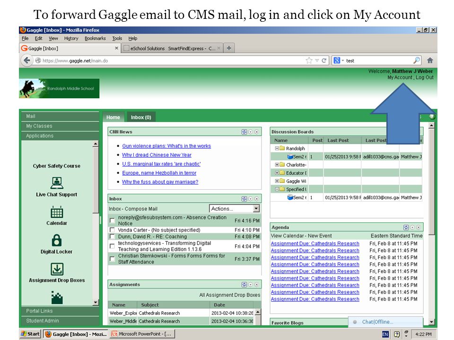Click the help tray icon in taskbar

[397, 334]
